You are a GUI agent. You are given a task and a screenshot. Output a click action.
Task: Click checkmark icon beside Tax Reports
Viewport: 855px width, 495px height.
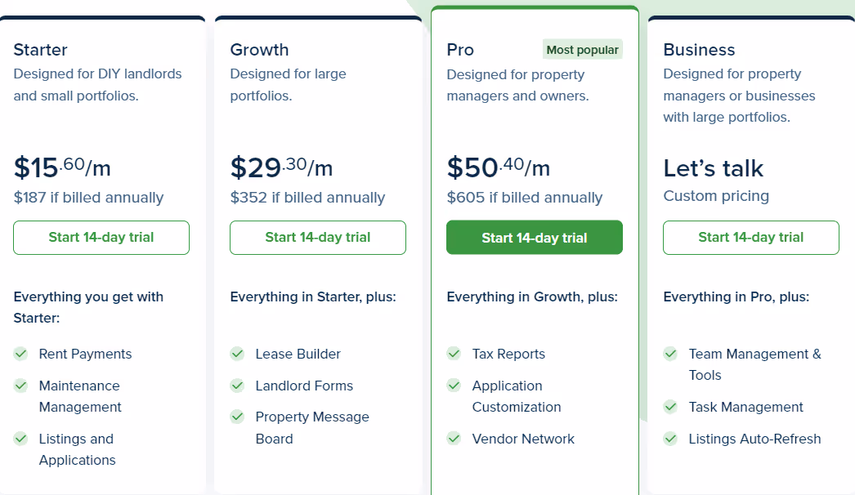pyautogui.click(x=454, y=354)
